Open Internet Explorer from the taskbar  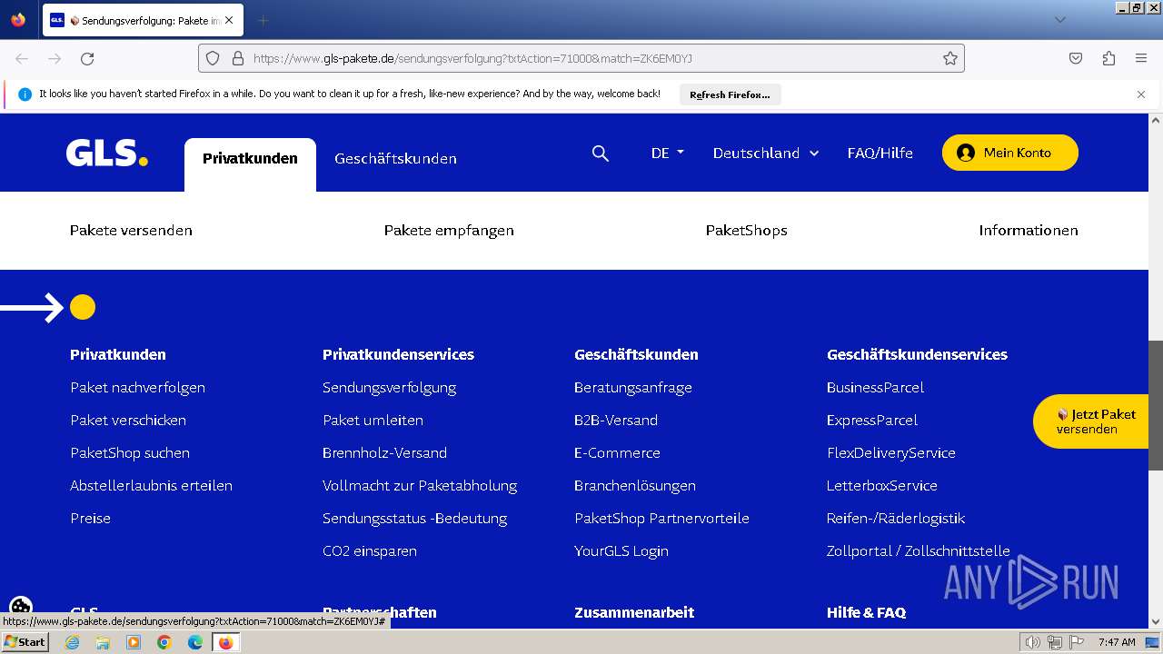72,642
